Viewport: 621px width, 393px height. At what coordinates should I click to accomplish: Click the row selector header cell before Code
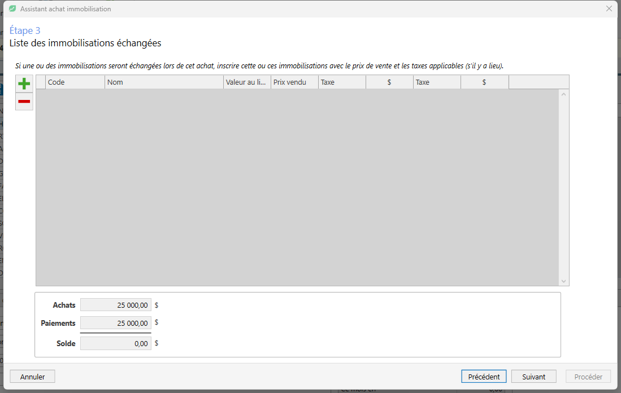41,82
